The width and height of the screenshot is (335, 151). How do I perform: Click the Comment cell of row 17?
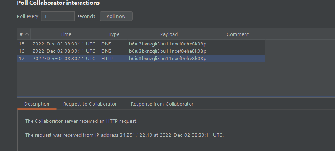pyautogui.click(x=237, y=58)
